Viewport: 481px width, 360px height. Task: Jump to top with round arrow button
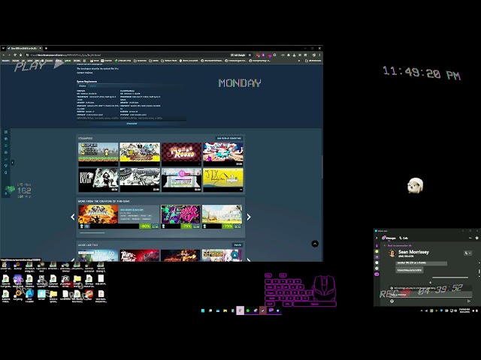coord(315,244)
